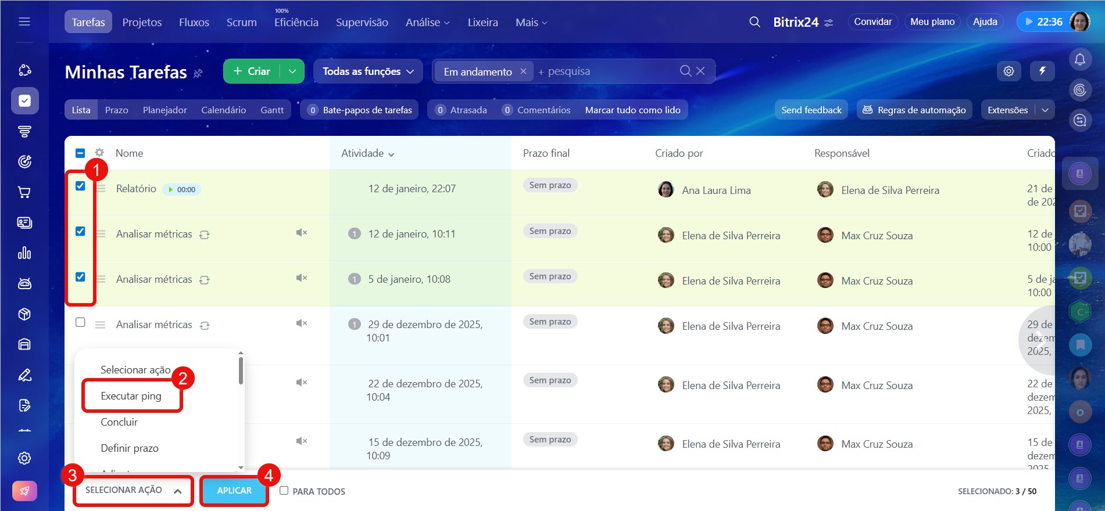This screenshot has width=1105, height=511.
Task: Click the mute icon on the 12 de janeiro Analisar métricas row
Action: point(301,233)
